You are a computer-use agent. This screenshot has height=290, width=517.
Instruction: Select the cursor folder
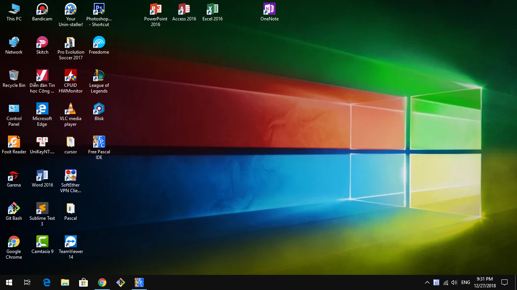tap(71, 145)
